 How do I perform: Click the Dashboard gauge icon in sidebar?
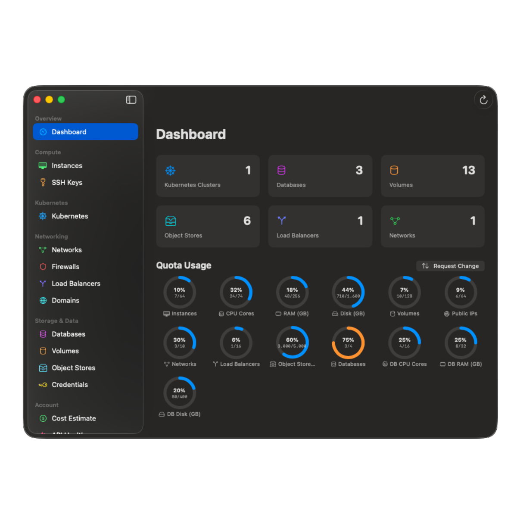pyautogui.click(x=43, y=132)
